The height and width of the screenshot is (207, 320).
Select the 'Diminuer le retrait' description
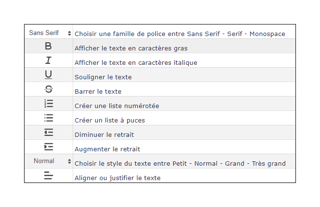[104, 134]
